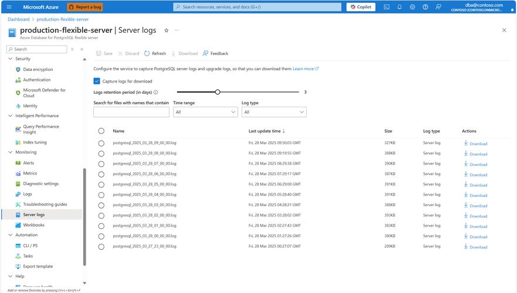Viewport: 517px width, 293px height.
Task: Click the Refresh toolbar icon
Action: [x=147, y=53]
